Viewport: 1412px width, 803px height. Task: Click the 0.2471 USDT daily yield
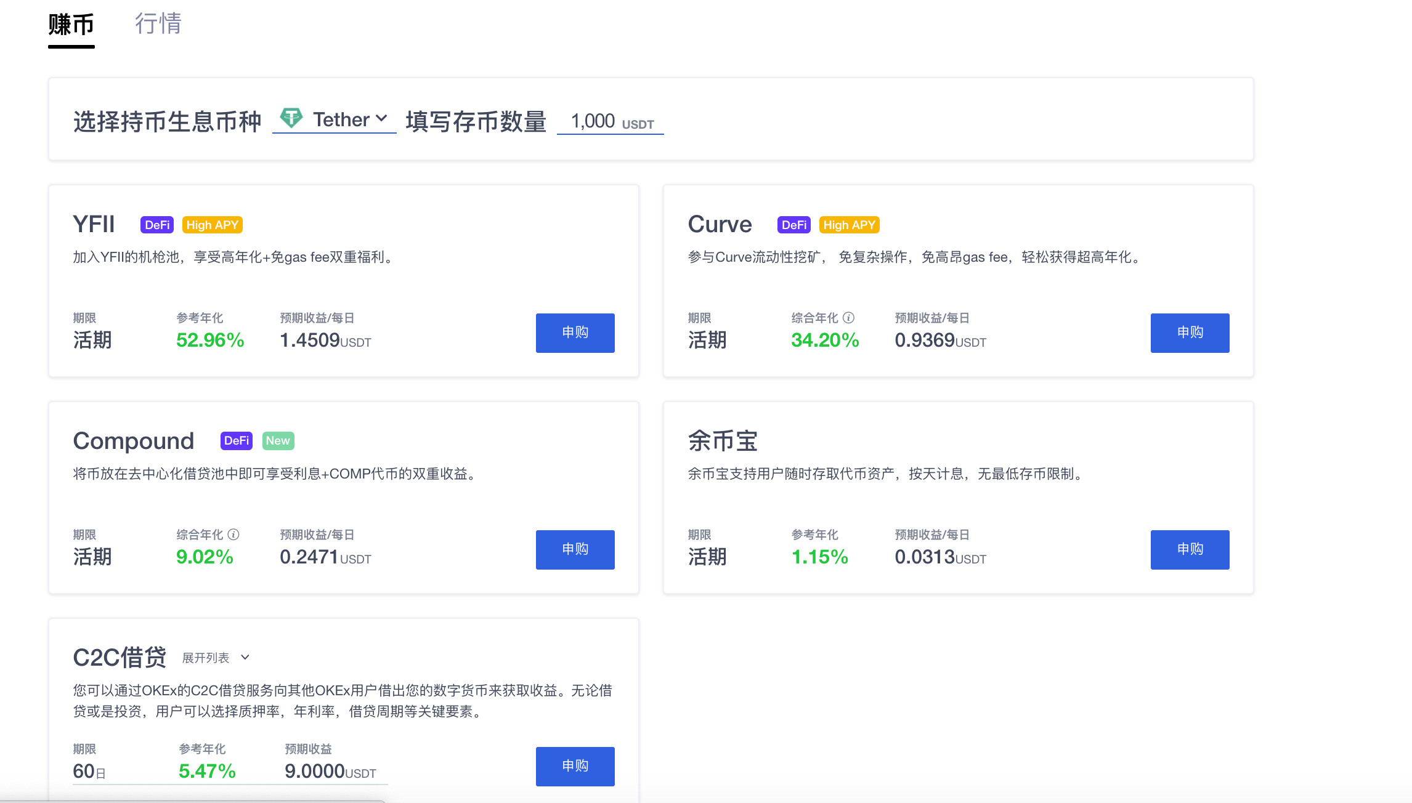[325, 557]
